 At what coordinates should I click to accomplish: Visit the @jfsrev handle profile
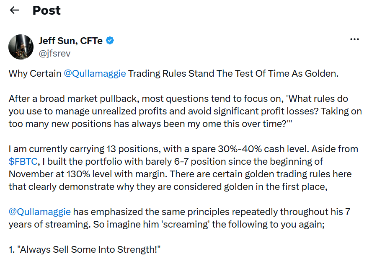click(x=54, y=53)
